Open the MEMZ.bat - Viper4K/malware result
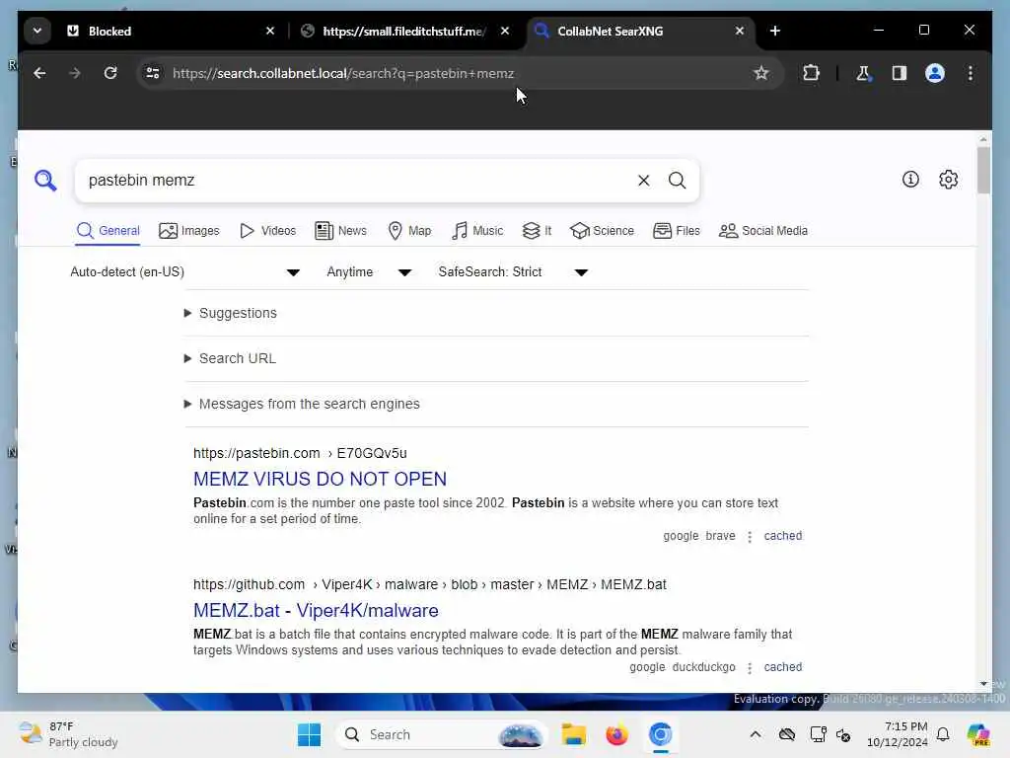Viewport: 1010px width, 758px height. pos(316,610)
